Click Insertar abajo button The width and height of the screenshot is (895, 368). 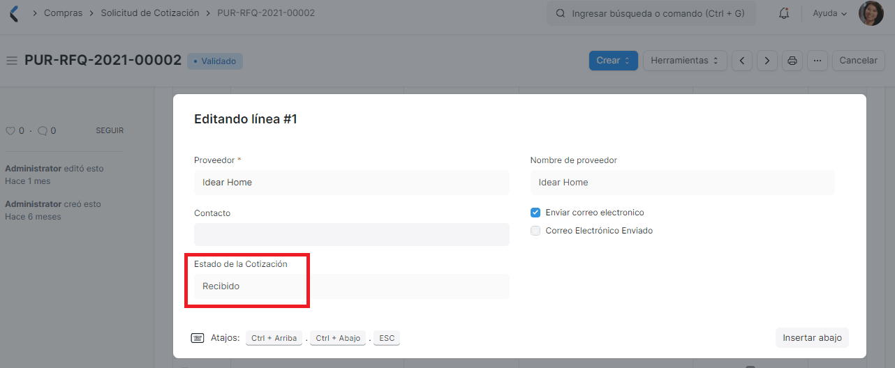pyautogui.click(x=812, y=337)
